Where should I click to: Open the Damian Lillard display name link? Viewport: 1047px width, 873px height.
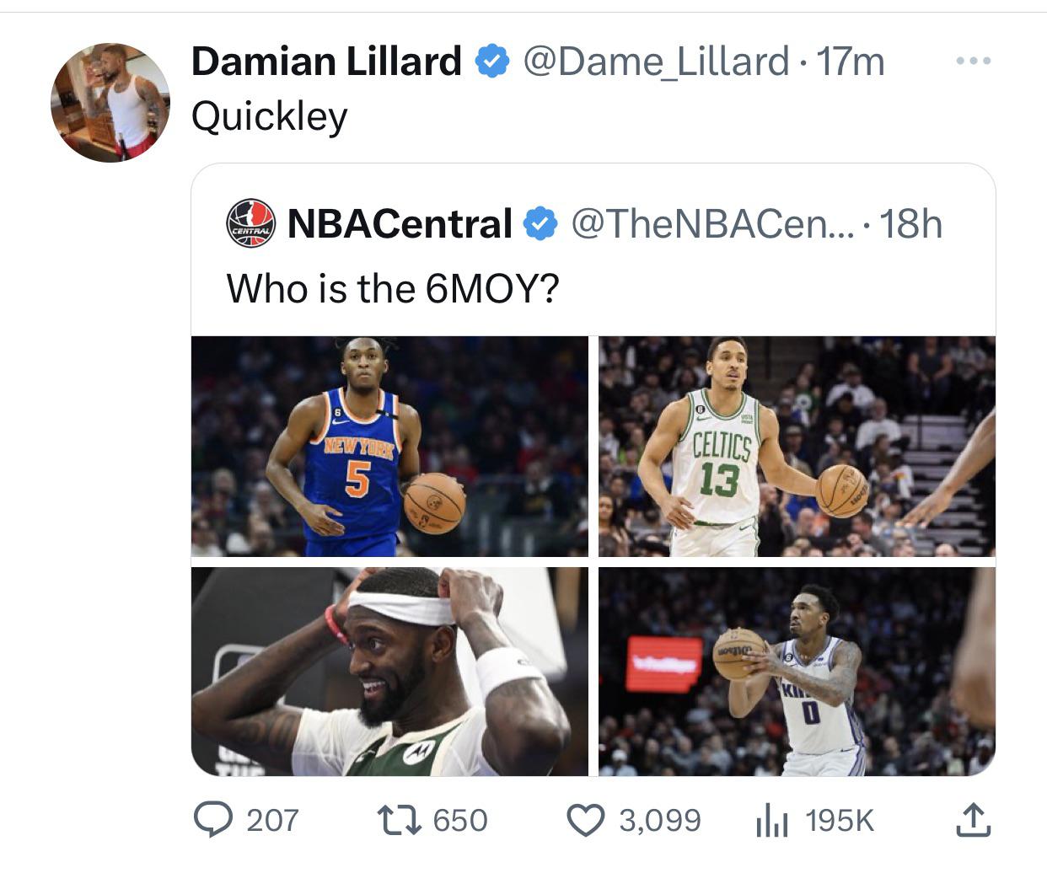tap(326, 62)
